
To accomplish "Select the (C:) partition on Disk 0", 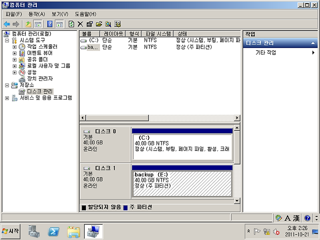I will (182, 147).
